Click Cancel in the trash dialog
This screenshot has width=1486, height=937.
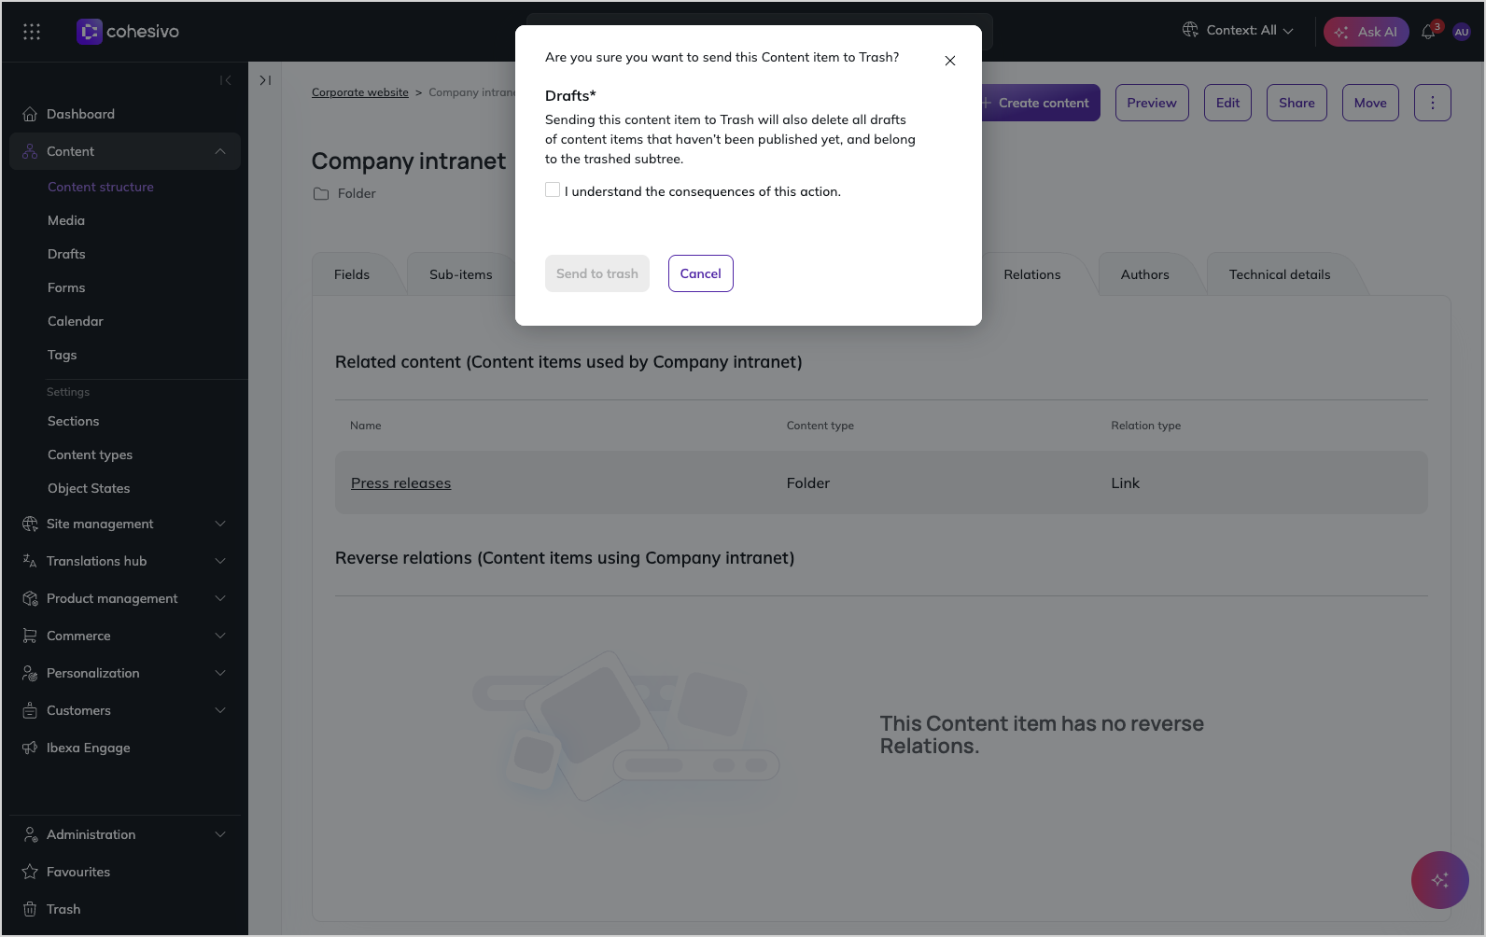coord(701,273)
